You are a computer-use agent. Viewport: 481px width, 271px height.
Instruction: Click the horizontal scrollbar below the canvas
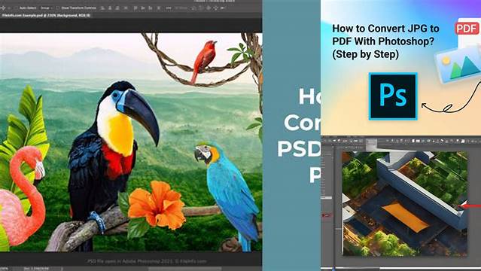[184, 269]
